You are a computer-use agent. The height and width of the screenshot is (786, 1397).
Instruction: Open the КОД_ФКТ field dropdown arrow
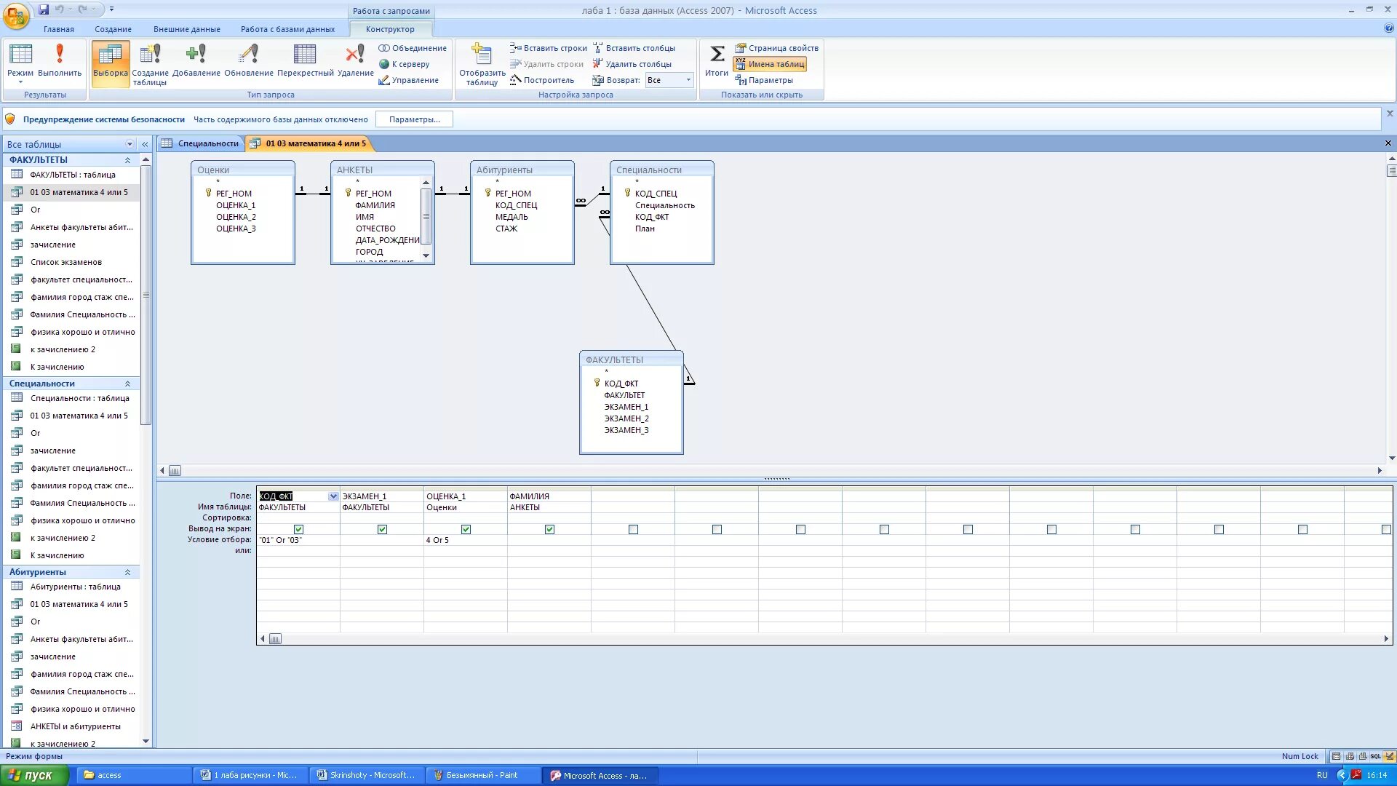333,496
